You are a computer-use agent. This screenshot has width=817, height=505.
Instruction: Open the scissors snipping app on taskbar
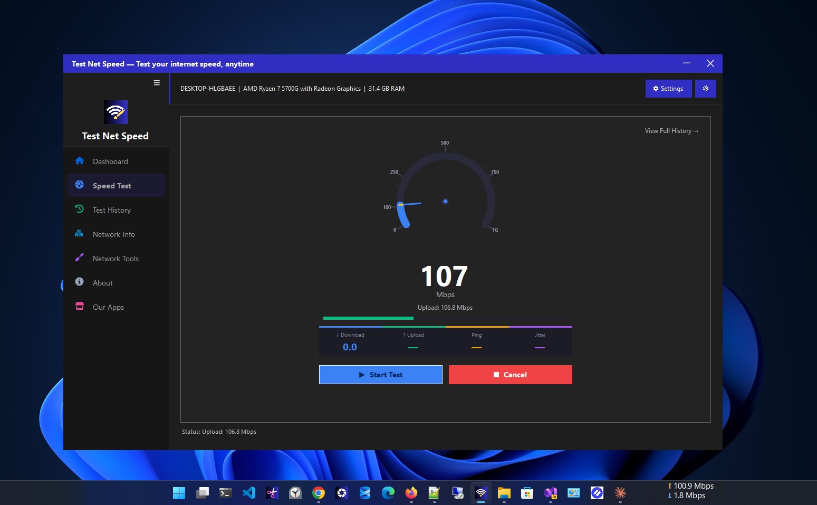(272, 493)
